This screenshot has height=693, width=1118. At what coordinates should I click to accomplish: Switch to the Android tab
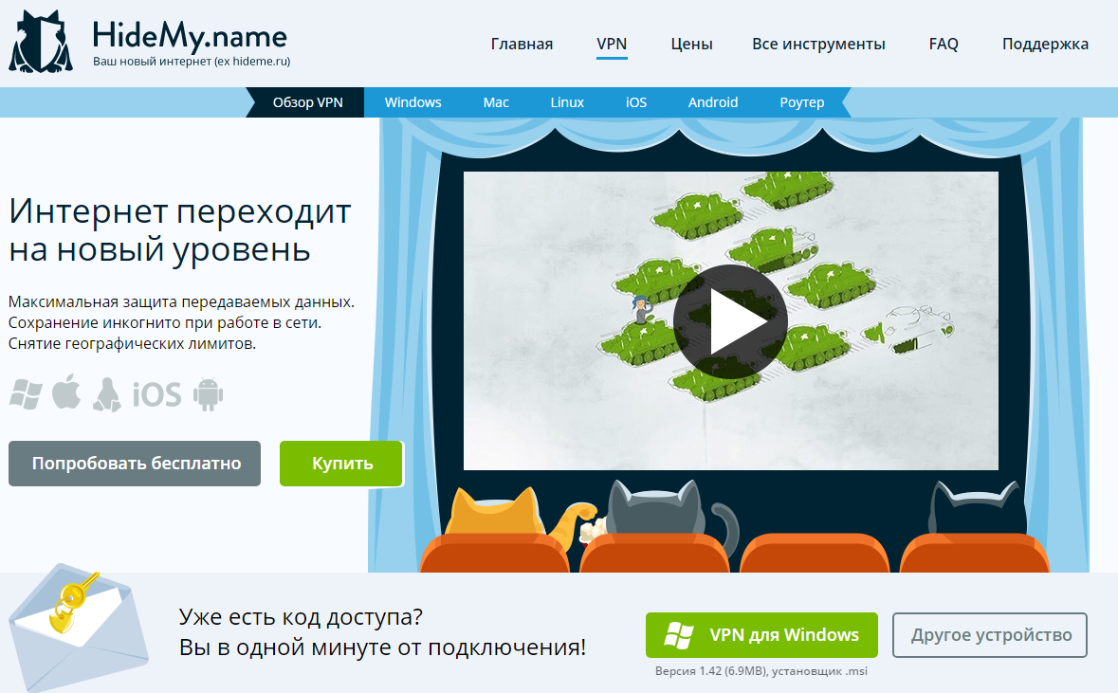pos(713,102)
